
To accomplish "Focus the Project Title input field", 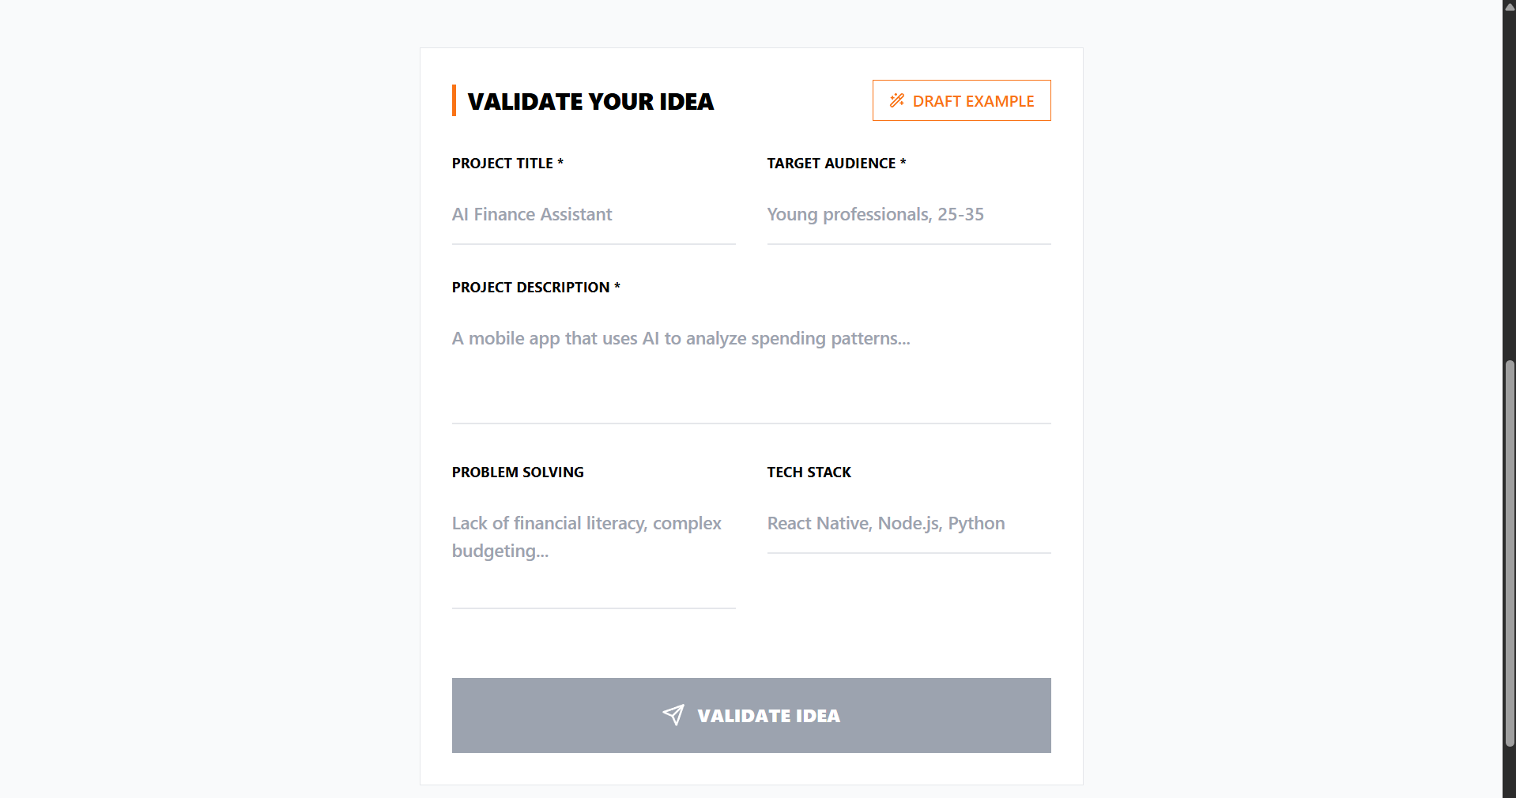I will pos(593,215).
